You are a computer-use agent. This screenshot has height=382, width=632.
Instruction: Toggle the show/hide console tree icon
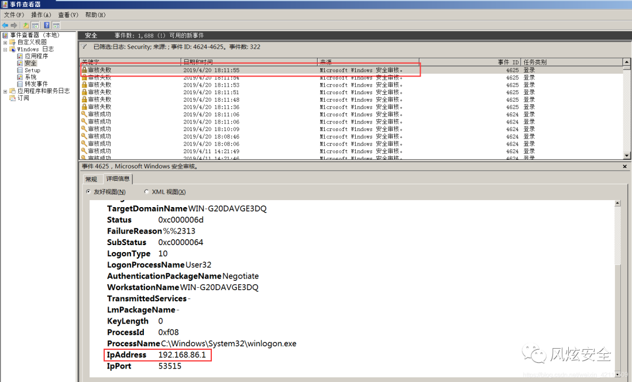click(x=36, y=25)
